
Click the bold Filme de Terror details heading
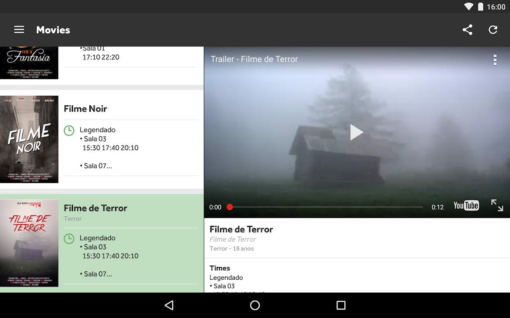click(241, 229)
